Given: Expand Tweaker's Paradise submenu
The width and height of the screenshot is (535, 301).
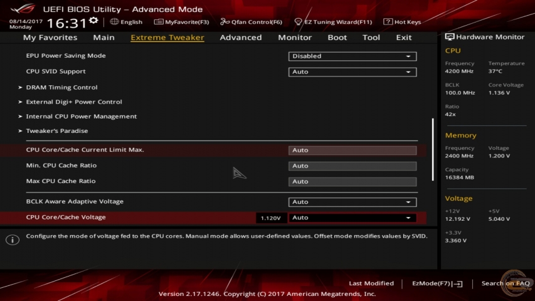Looking at the screenshot, I should [56, 130].
